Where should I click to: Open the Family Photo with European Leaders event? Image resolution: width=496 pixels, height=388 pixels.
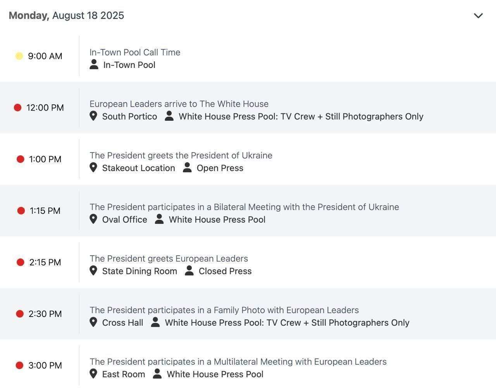click(224, 310)
